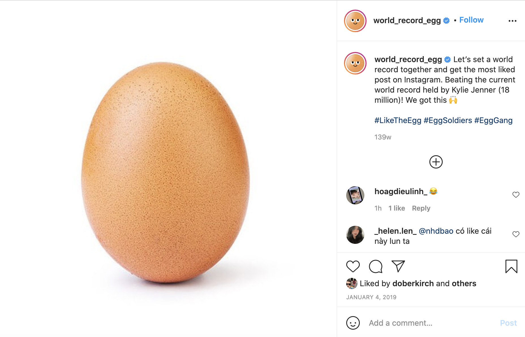View others who liked the post
Screen dimensions: 525x337
pyautogui.click(x=464, y=283)
